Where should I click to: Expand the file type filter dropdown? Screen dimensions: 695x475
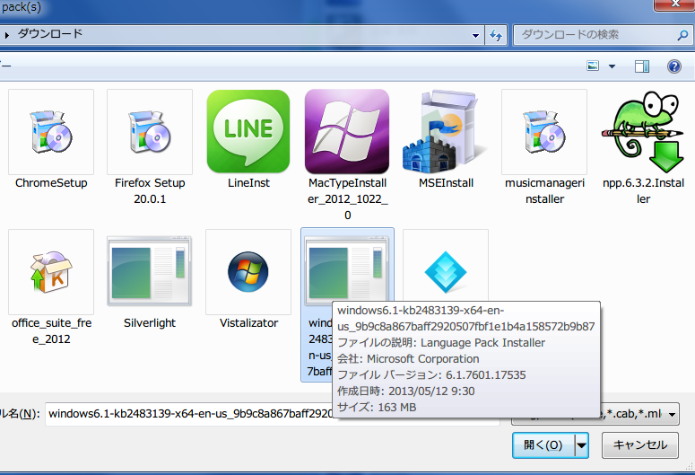point(671,414)
